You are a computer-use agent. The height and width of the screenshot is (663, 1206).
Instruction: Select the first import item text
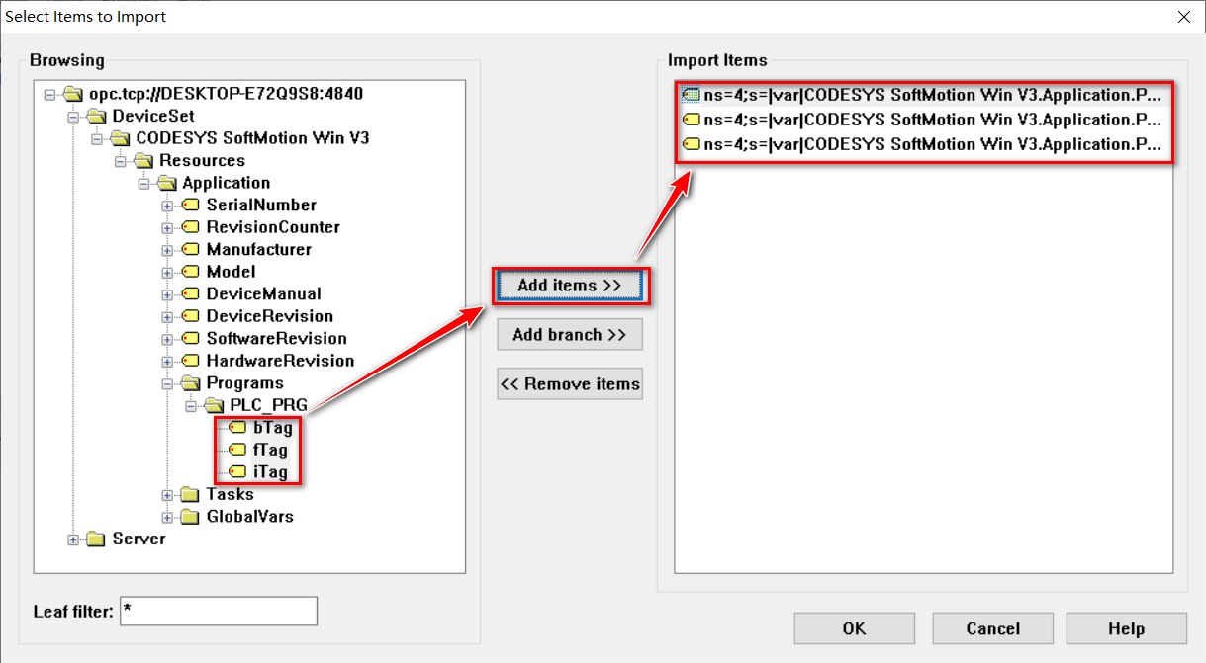932,96
